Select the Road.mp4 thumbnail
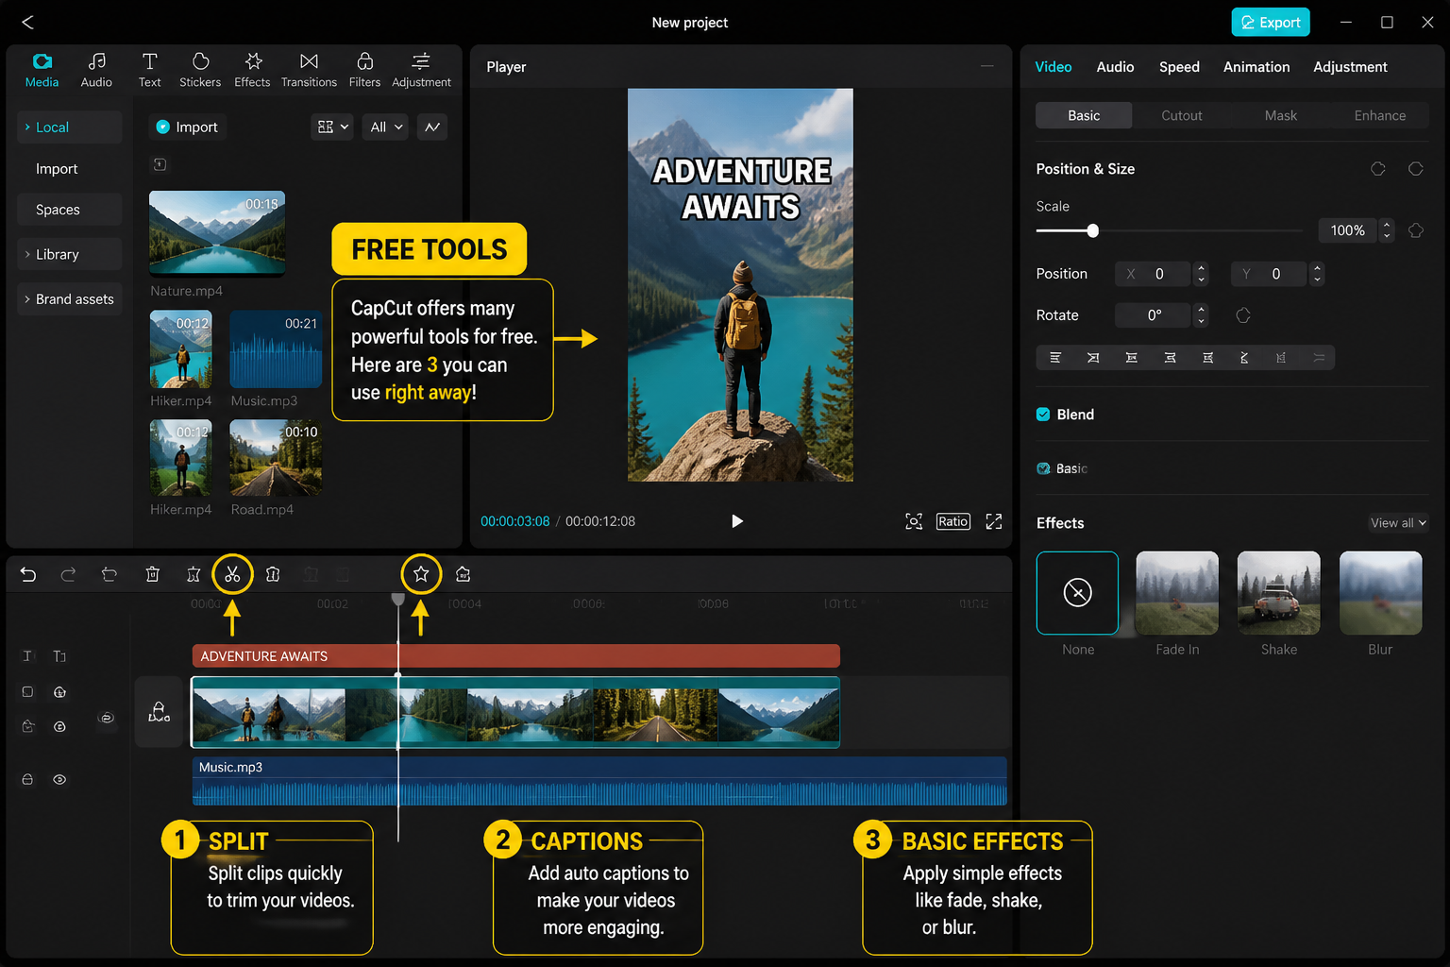Viewport: 1450px width, 967px height. click(276, 458)
